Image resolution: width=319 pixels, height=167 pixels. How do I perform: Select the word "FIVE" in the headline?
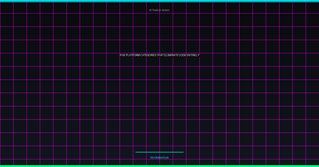point(123,55)
